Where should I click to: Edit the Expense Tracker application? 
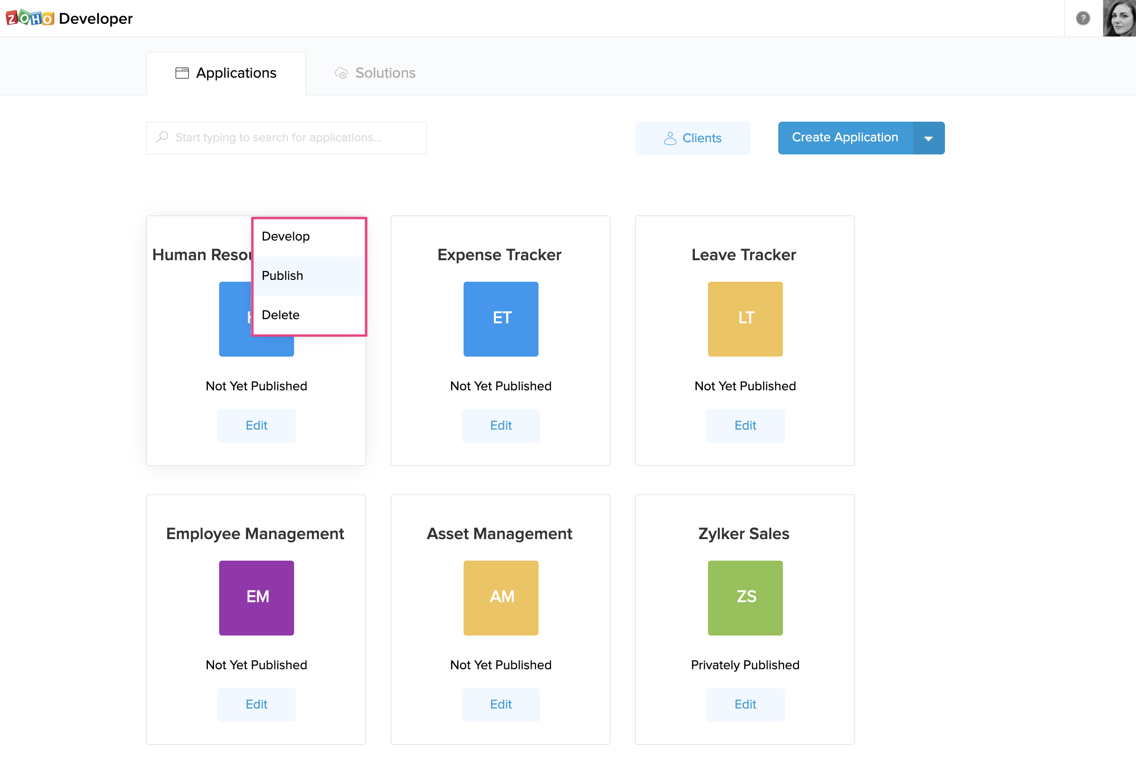501,425
